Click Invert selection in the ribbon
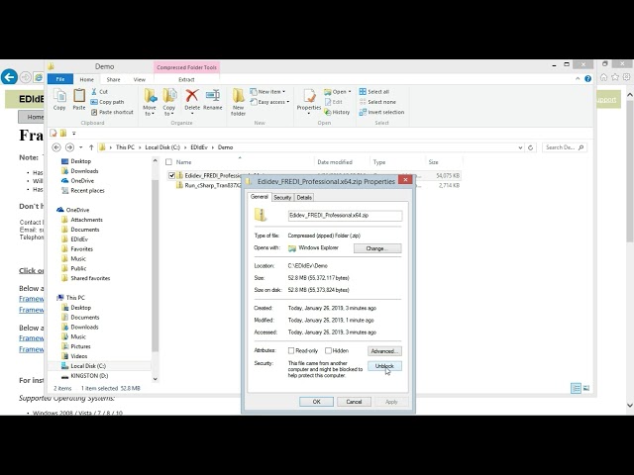 (x=381, y=112)
